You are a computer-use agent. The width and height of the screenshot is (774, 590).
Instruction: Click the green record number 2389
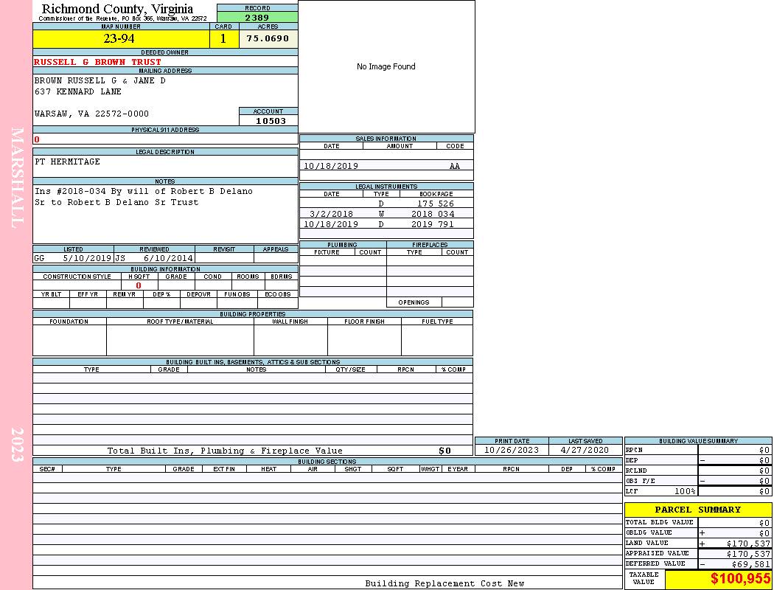[257, 17]
